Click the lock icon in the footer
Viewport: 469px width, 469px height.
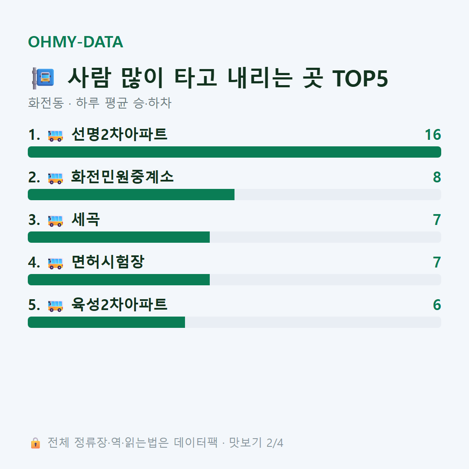[36, 443]
